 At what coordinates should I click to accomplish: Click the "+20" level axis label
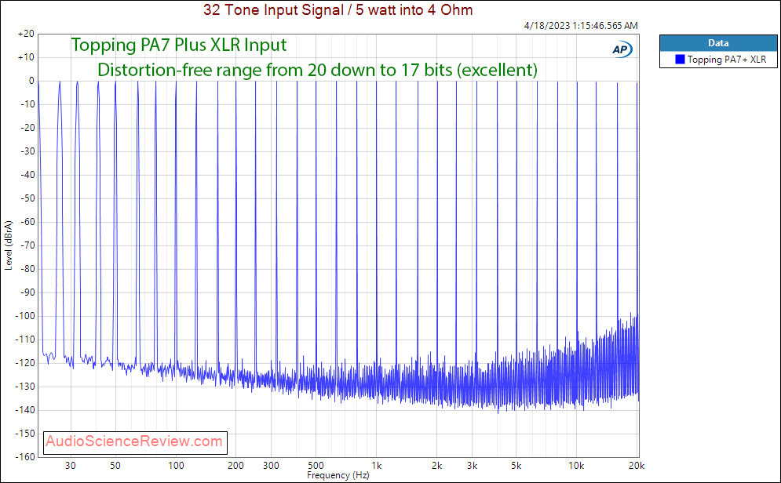[x=26, y=34]
